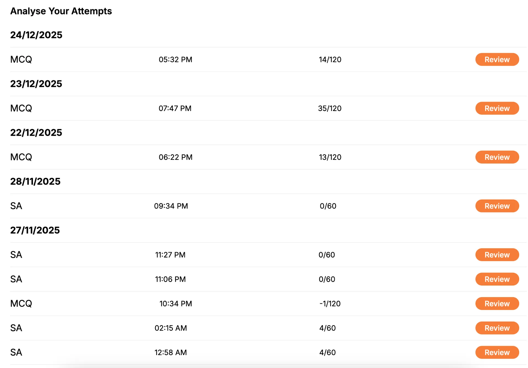The image size is (528, 368).
Task: Click the 06:22 PM attempt time
Action: click(176, 157)
